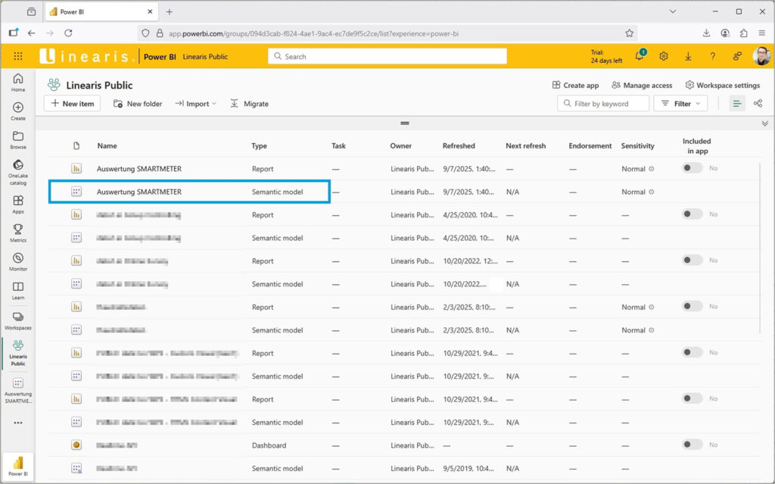Show more options in left navigation
The width and height of the screenshot is (775, 484).
click(x=18, y=423)
